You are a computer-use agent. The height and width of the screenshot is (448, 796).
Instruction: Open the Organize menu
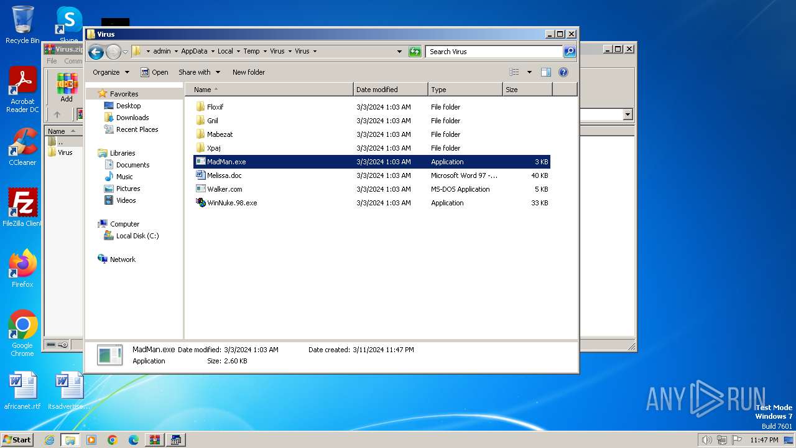point(111,72)
